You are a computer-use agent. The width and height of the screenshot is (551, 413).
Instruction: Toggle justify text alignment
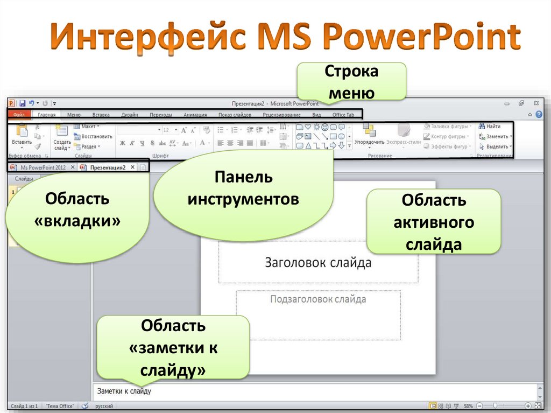(x=250, y=143)
